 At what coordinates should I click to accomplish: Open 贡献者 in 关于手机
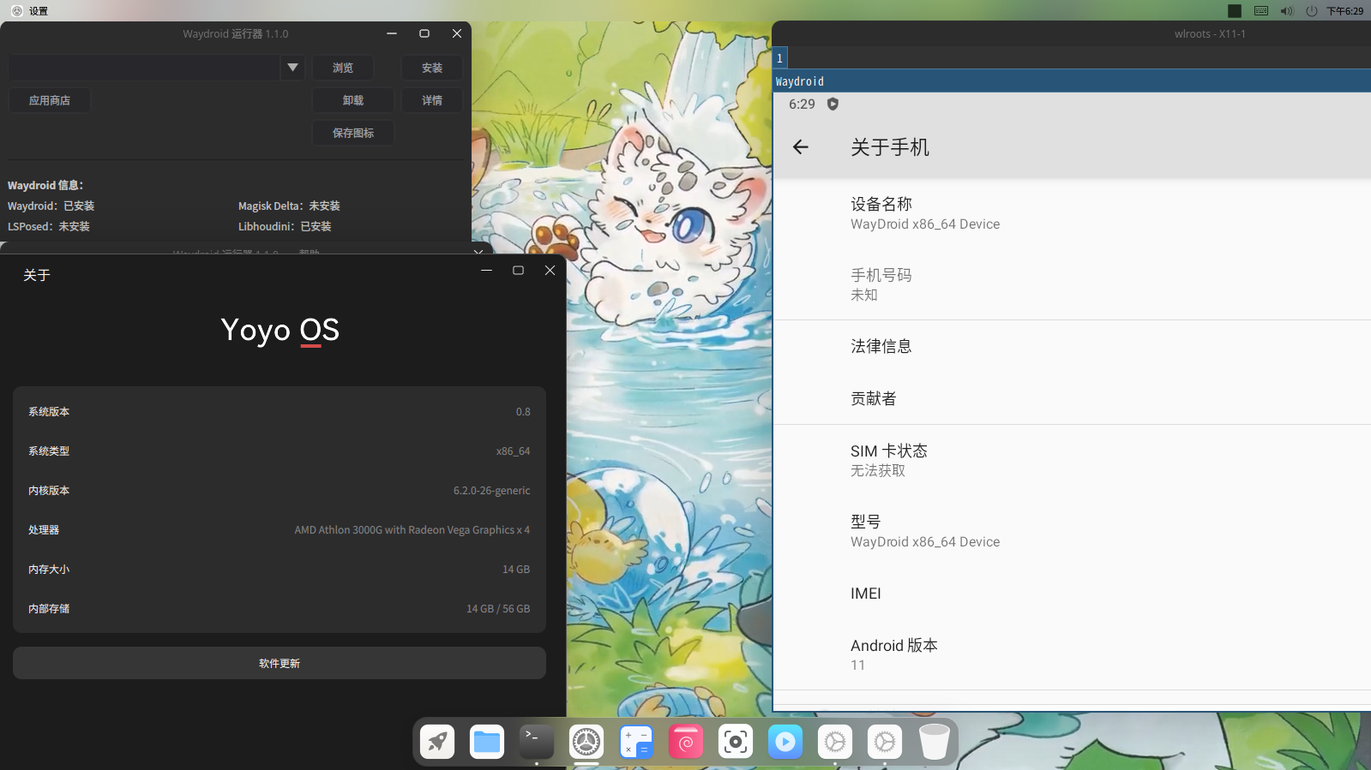[x=1072, y=398]
